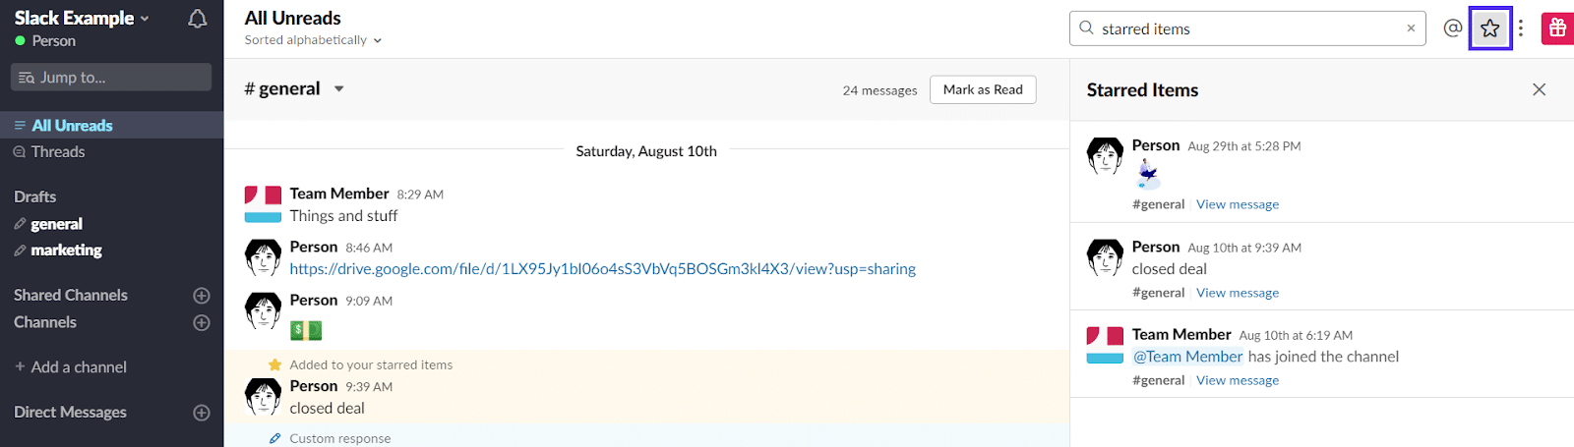The width and height of the screenshot is (1574, 447).
Task: Open the Google Drive sharing link
Action: click(x=602, y=269)
